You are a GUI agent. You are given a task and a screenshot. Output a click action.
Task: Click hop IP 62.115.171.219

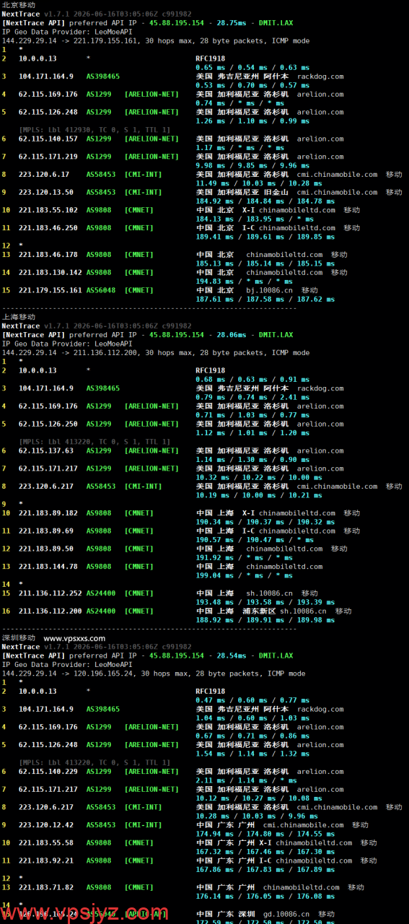pos(48,157)
